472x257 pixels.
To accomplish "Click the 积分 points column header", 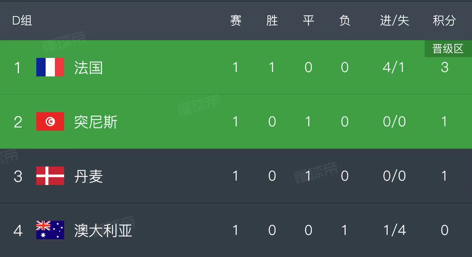I will (x=445, y=21).
